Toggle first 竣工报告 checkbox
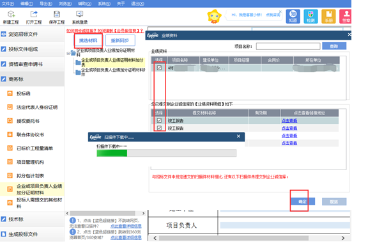 click(x=159, y=120)
